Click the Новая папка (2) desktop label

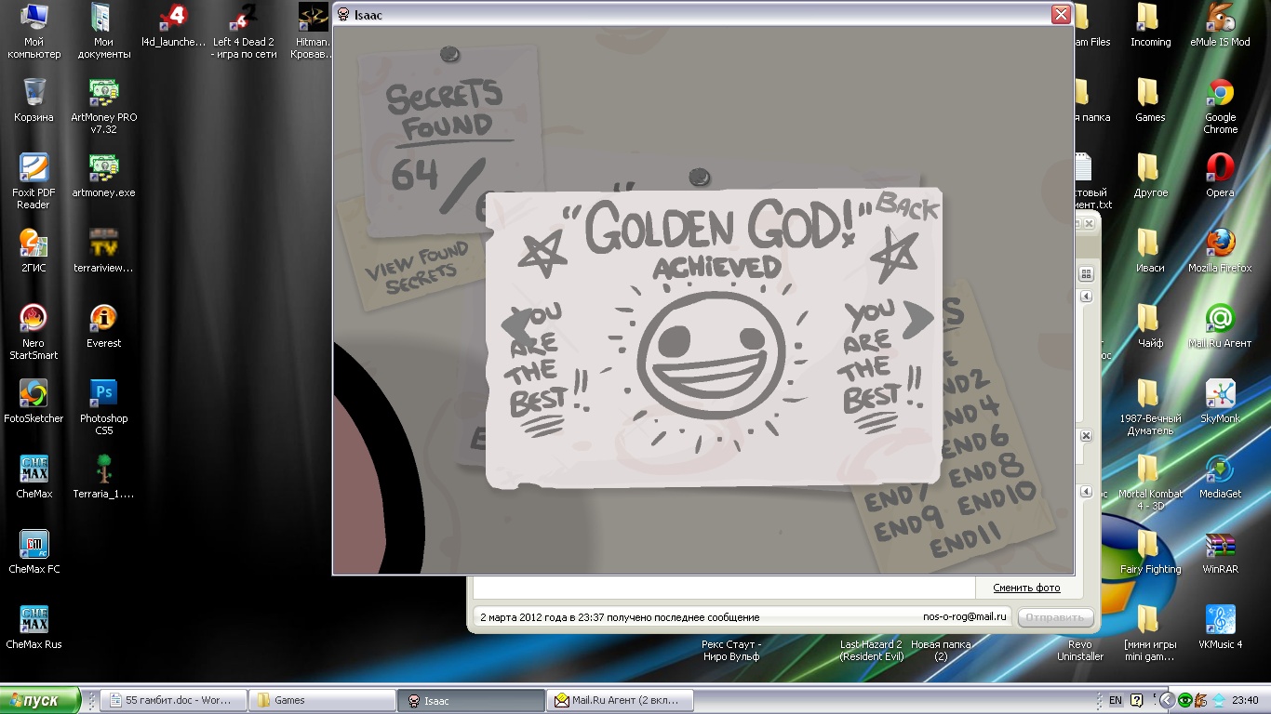[x=941, y=650]
